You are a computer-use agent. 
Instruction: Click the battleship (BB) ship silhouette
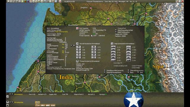(x=113, y=50)
